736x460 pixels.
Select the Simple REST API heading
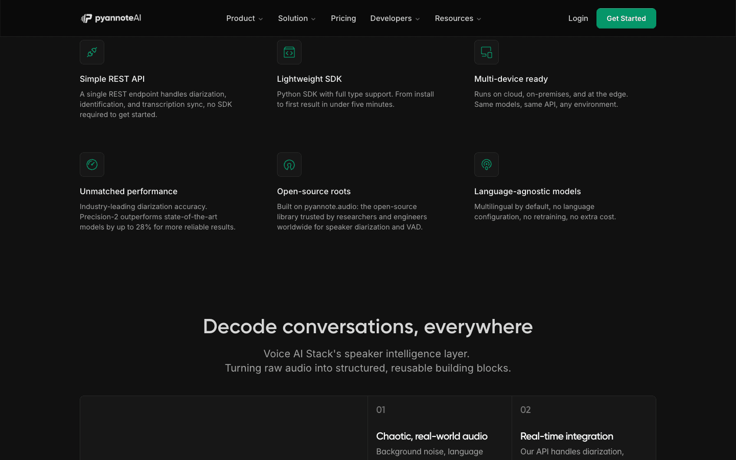coord(112,79)
